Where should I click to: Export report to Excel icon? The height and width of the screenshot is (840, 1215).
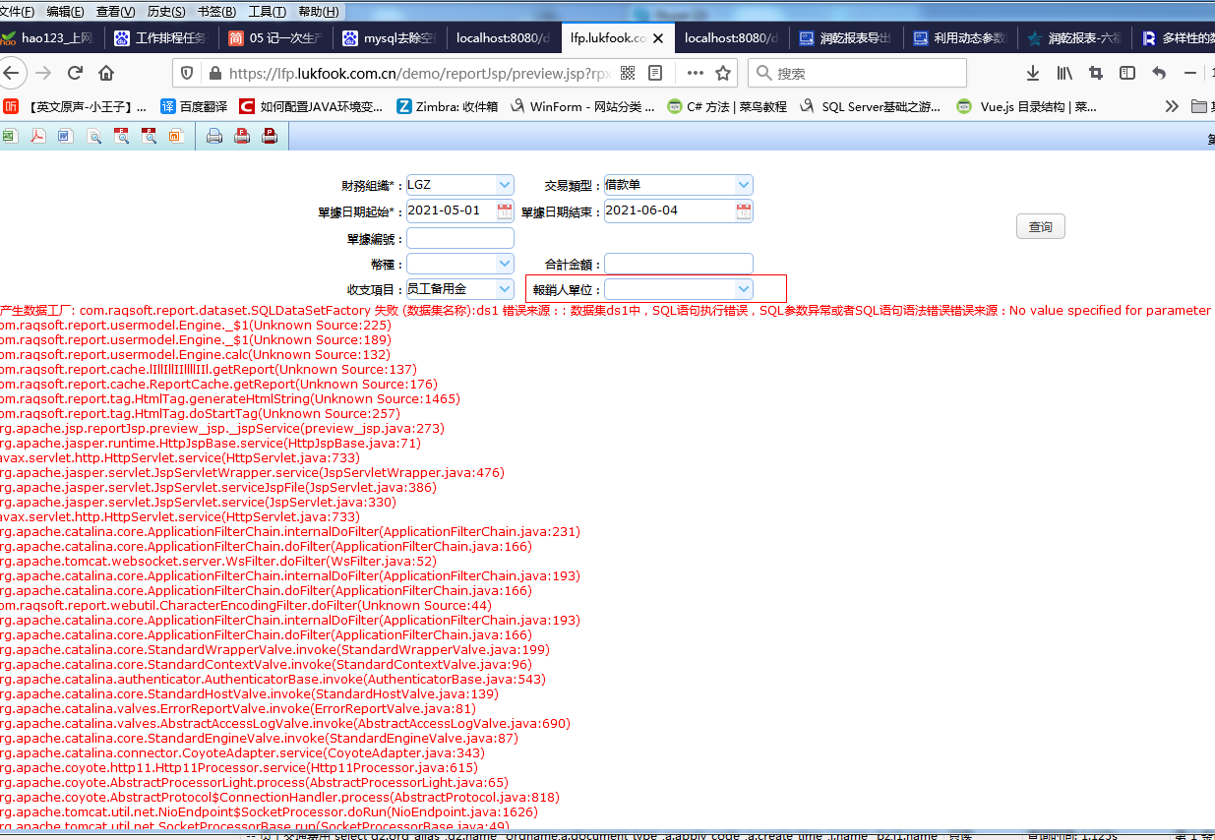point(7,137)
